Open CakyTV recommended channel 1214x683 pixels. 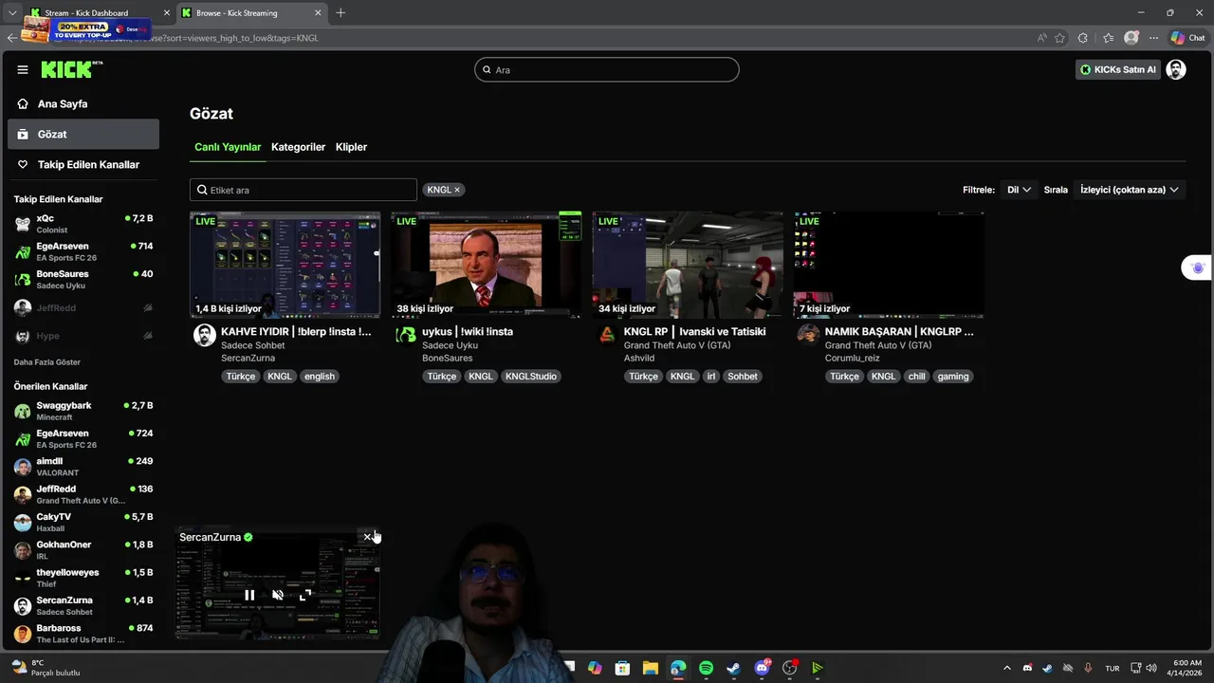[83, 523]
